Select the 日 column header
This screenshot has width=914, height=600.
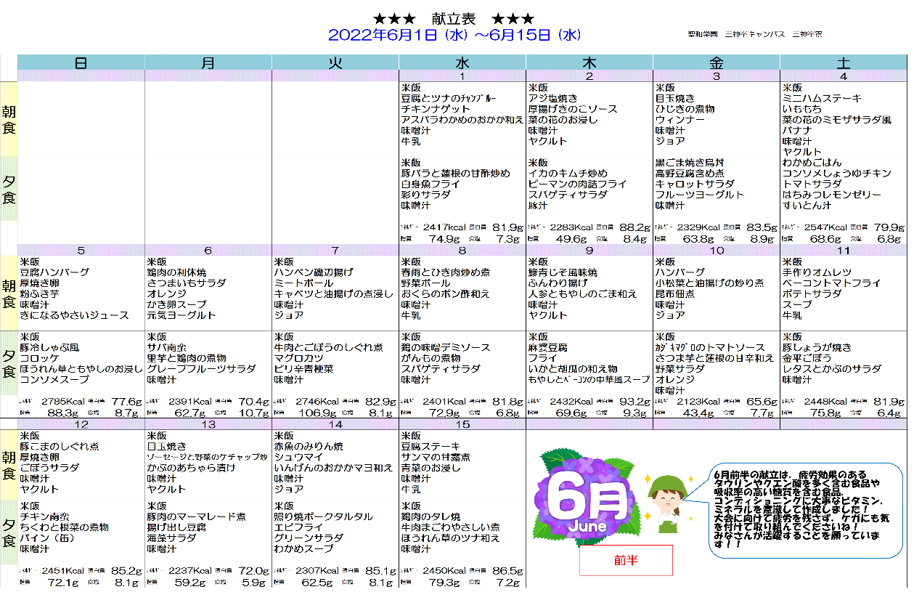coord(81,62)
